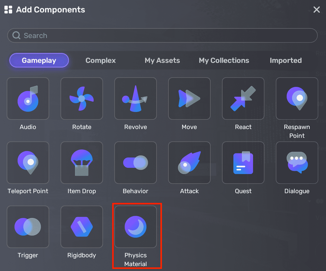Add the Trigger component

click(x=28, y=227)
